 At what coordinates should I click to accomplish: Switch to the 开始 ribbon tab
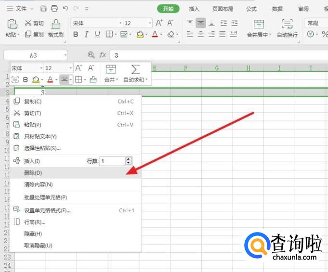[x=168, y=9]
